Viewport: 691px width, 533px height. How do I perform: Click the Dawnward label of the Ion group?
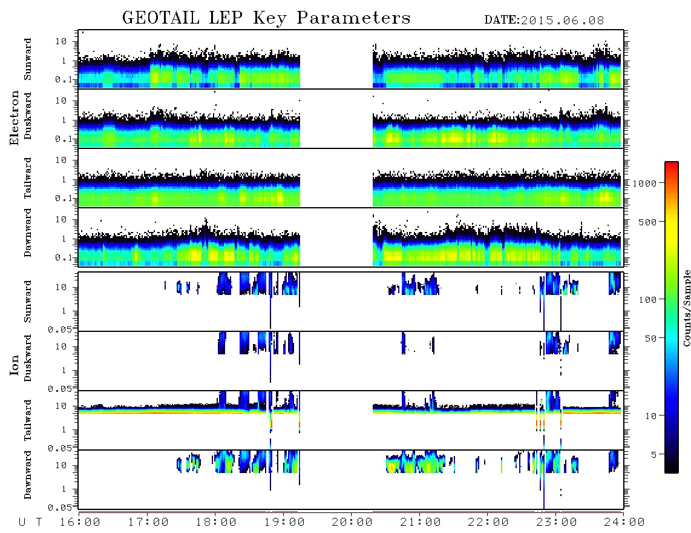(28, 475)
